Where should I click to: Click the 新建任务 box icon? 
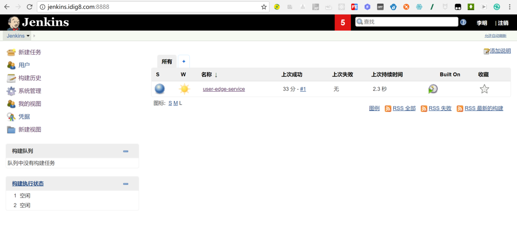tap(11, 52)
